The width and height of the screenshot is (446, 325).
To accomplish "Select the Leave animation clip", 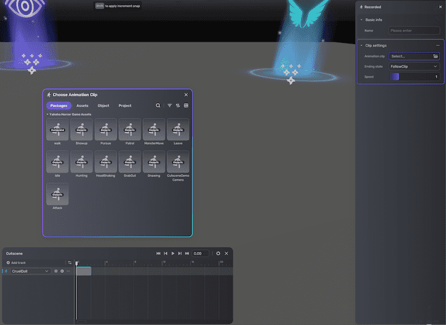I will click(178, 129).
